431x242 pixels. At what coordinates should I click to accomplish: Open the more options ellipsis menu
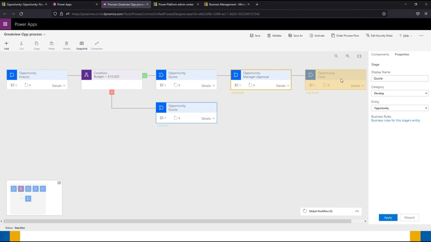tap(421, 36)
